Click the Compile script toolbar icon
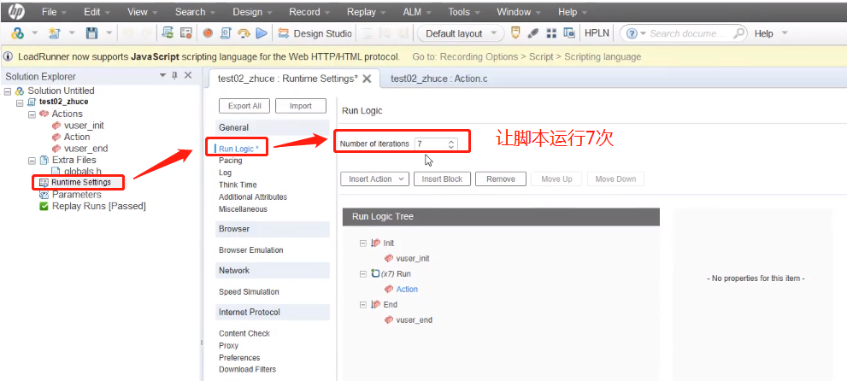The image size is (847, 381). tap(226, 33)
